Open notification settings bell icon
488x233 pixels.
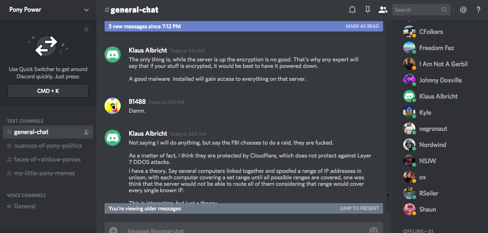352,10
